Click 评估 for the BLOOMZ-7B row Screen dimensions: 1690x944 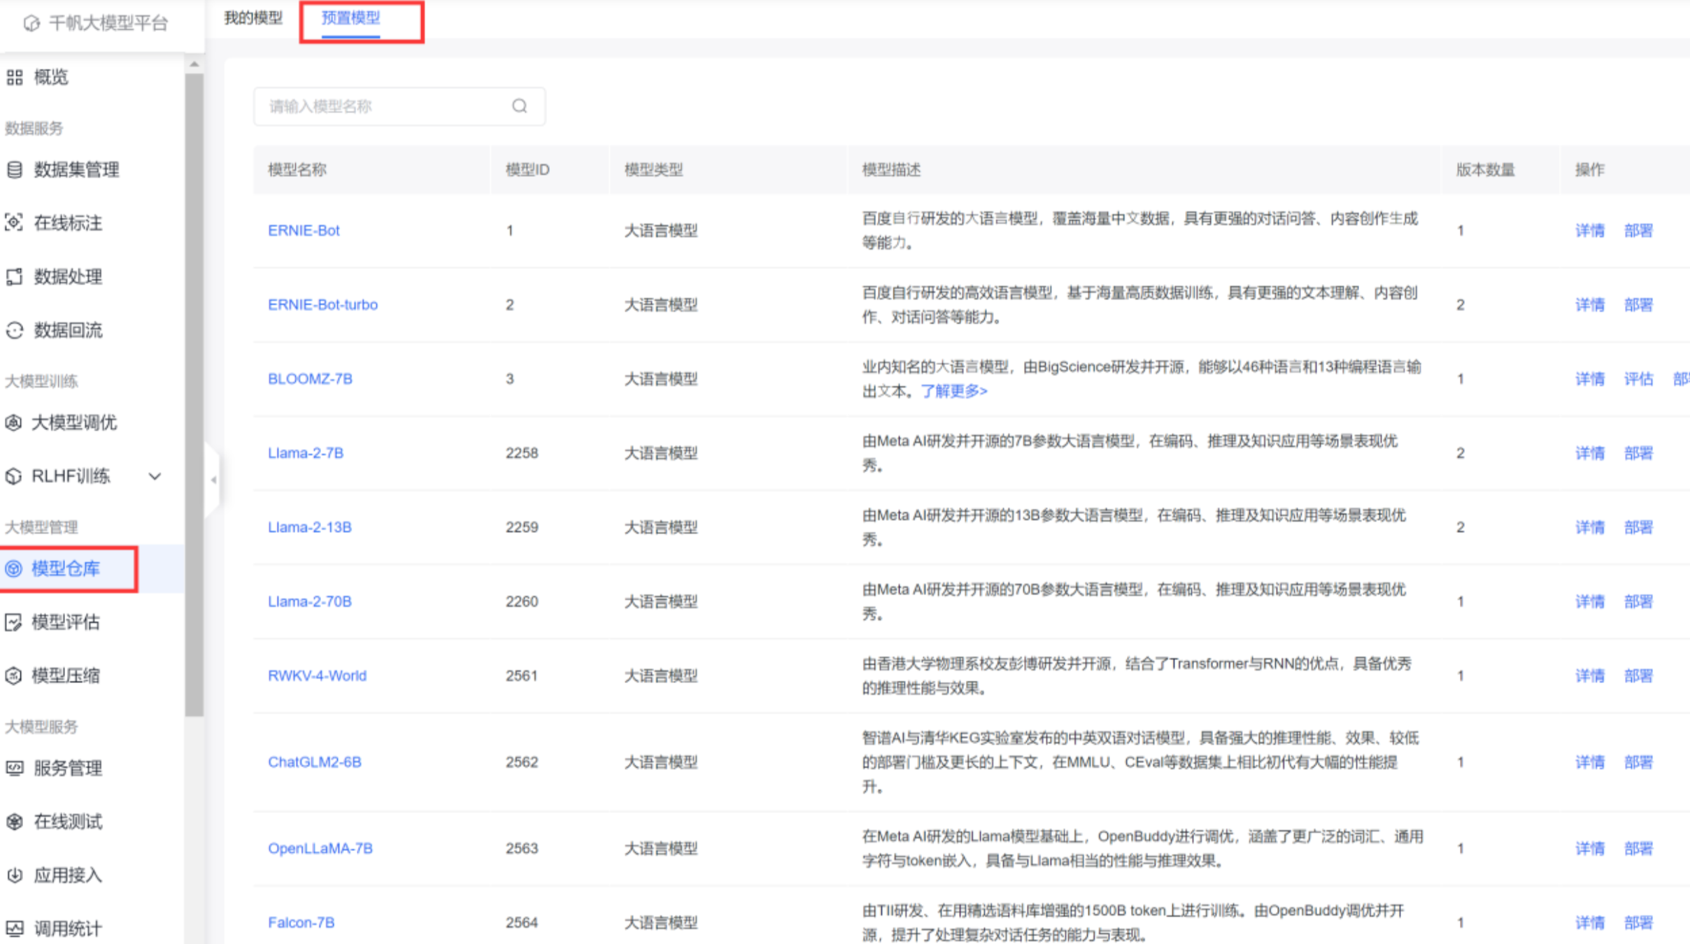(1638, 378)
